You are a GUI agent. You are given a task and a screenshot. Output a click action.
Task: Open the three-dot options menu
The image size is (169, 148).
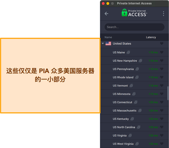(164, 14)
